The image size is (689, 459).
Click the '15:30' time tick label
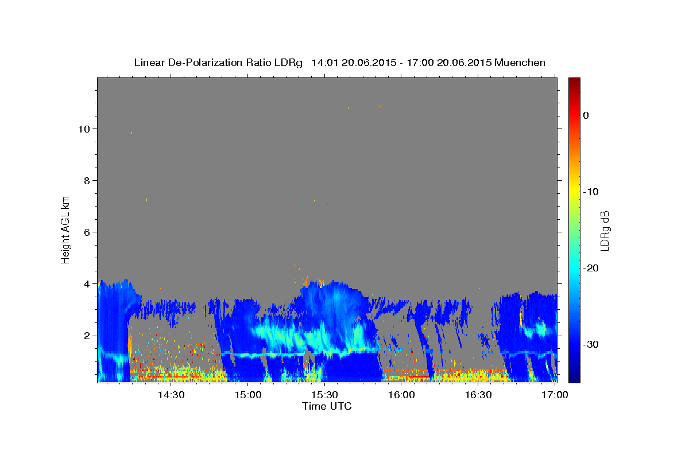pyautogui.click(x=324, y=395)
